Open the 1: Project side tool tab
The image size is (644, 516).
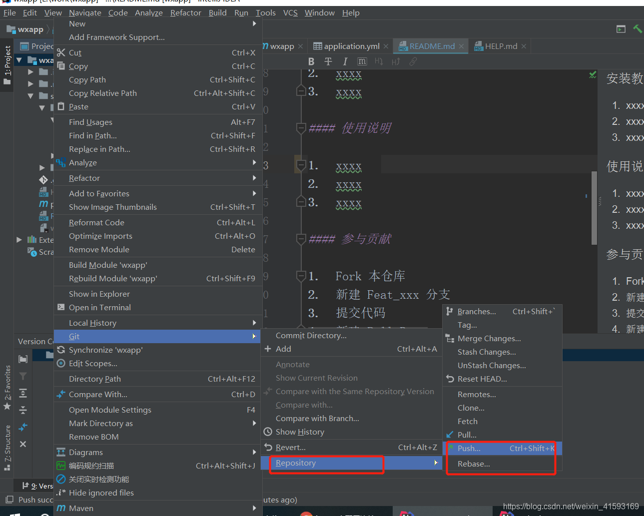coord(7,65)
